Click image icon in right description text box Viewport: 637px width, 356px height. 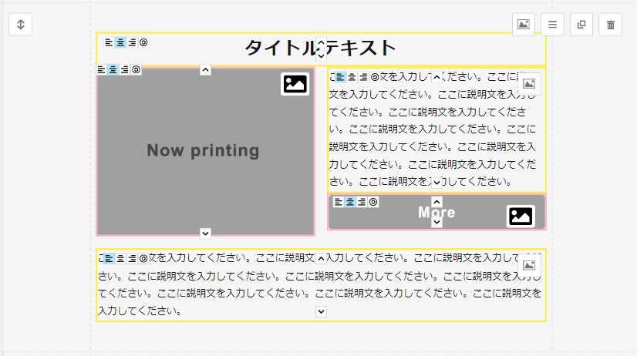coord(529,84)
